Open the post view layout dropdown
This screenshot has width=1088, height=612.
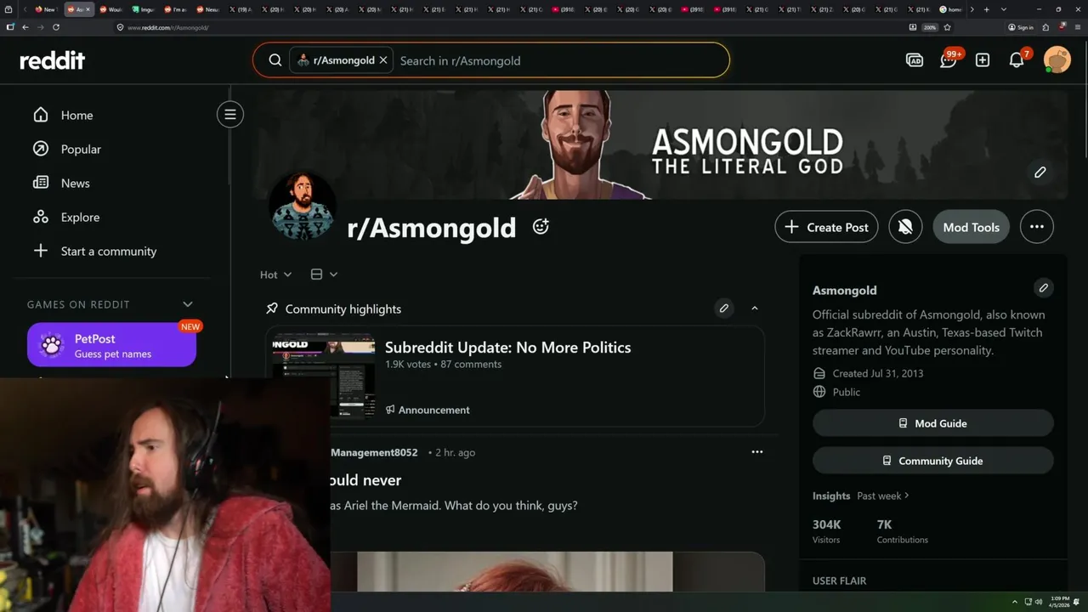(324, 275)
